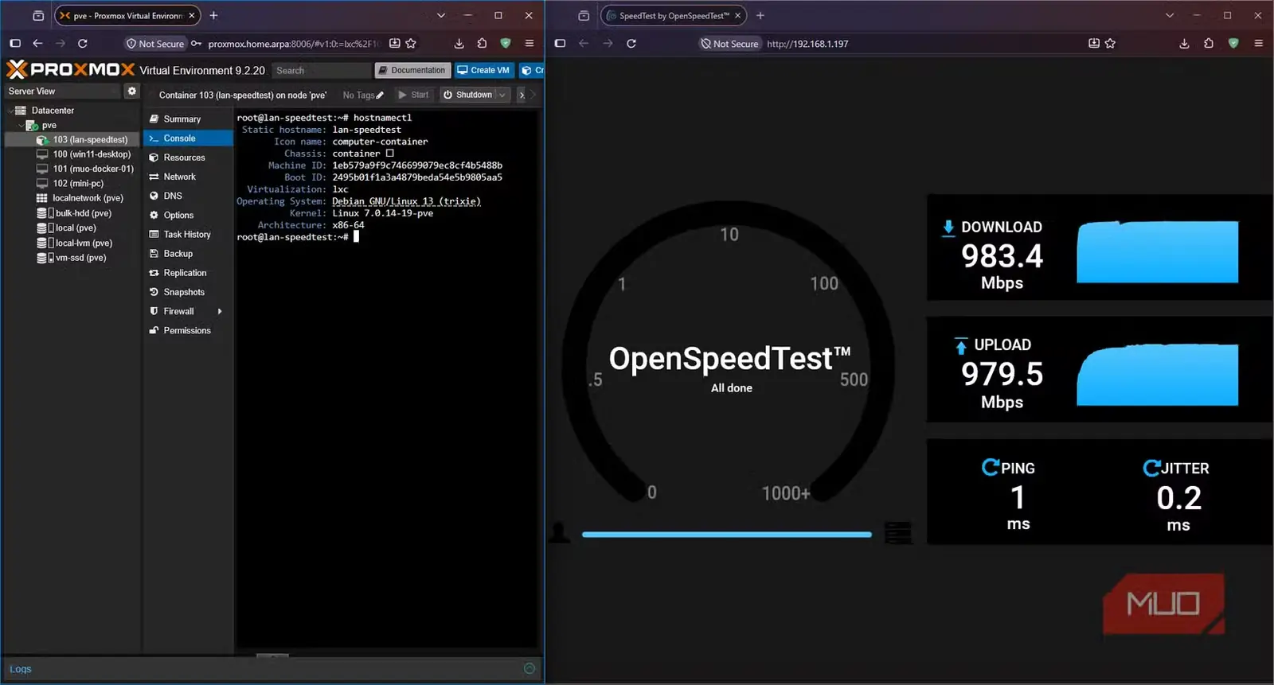Open the Permissions section
1274x685 pixels.
pyautogui.click(x=188, y=330)
